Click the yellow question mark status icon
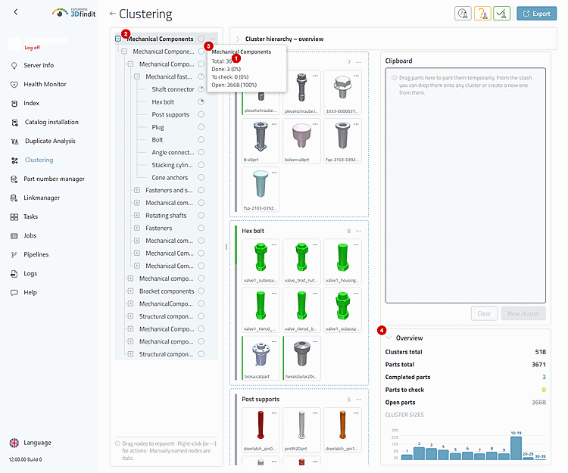 [x=482, y=14]
